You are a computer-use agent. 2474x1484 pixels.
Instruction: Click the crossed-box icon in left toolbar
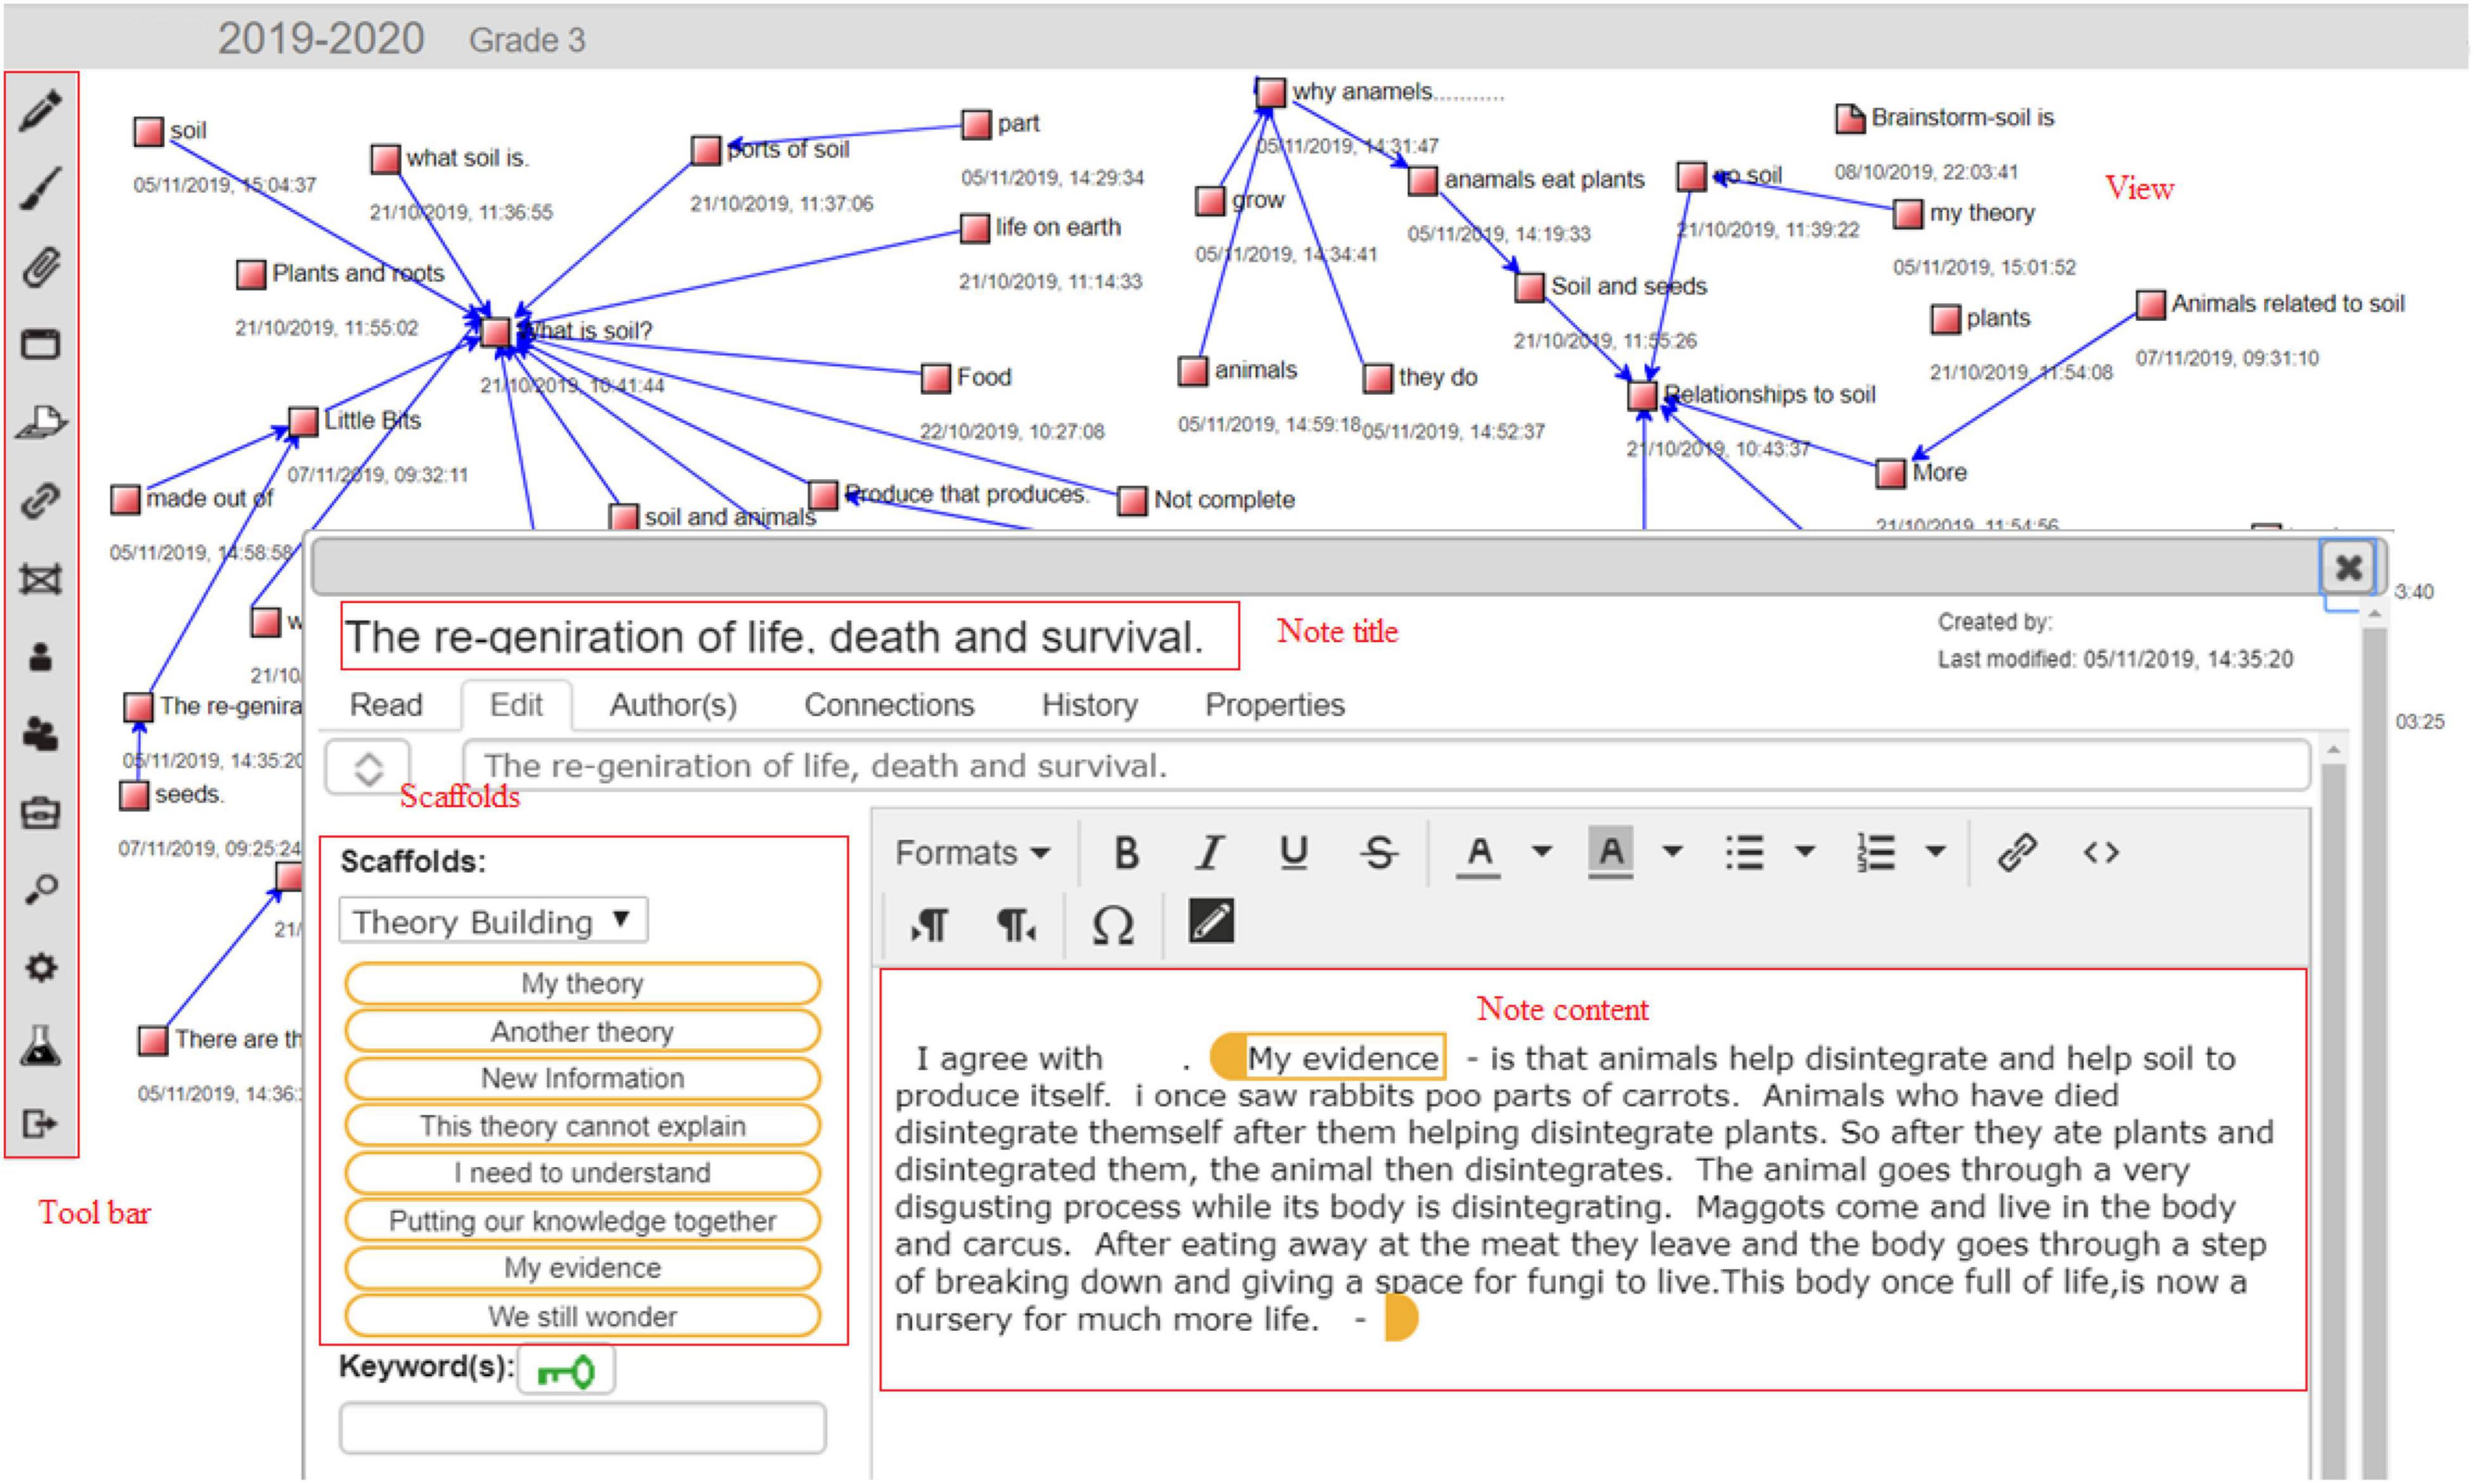(x=40, y=579)
